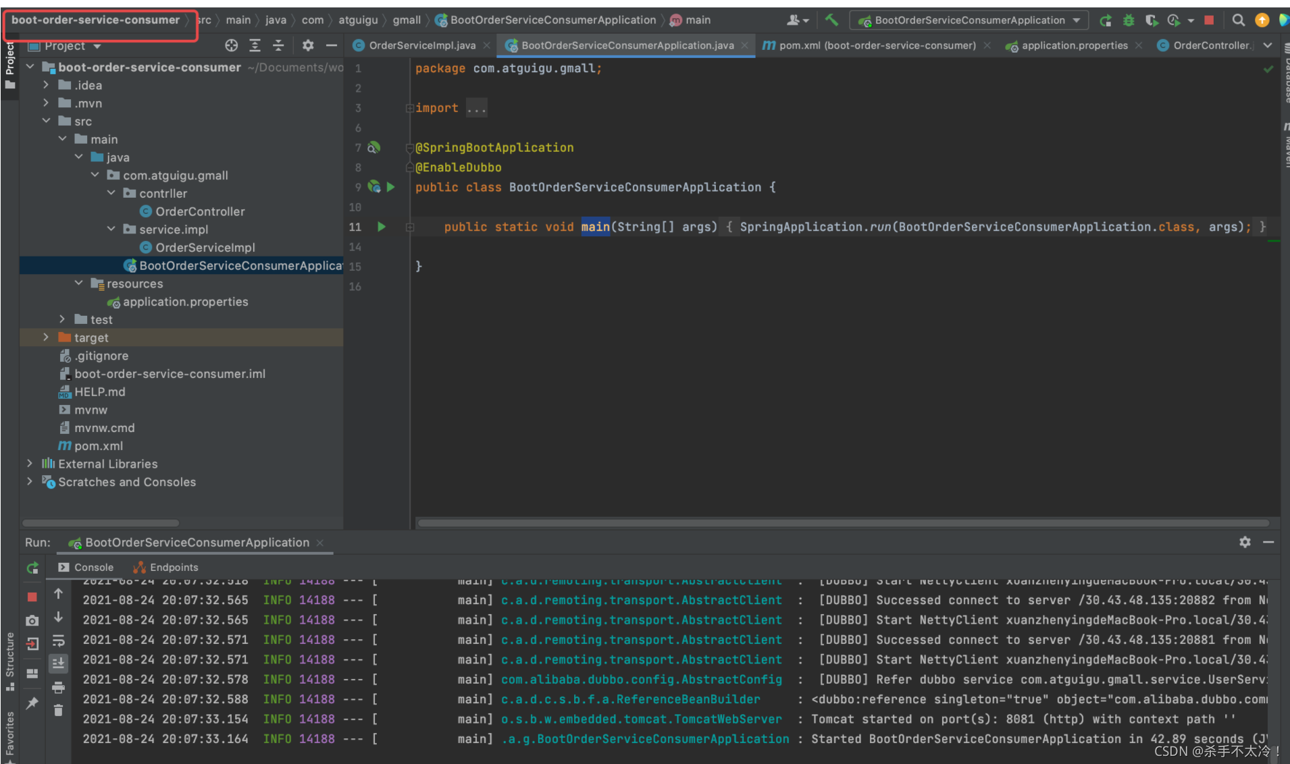Image resolution: width=1290 pixels, height=764 pixels.
Task: Expand the .mvn folder
Action: pos(46,103)
